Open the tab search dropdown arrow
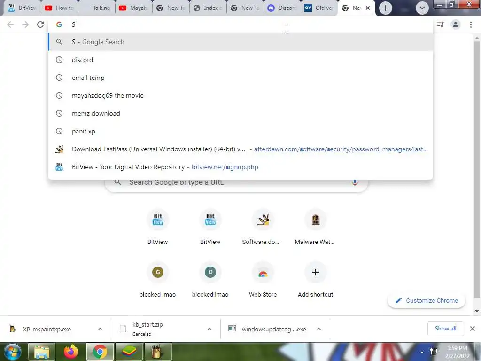The width and height of the screenshot is (481, 361). [x=422, y=8]
